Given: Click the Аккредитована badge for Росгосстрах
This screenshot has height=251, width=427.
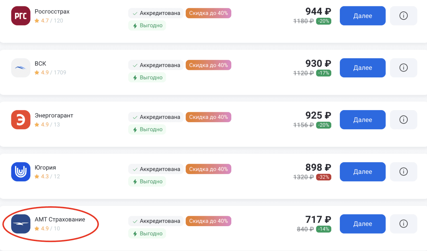Looking at the screenshot, I should pyautogui.click(x=156, y=13).
